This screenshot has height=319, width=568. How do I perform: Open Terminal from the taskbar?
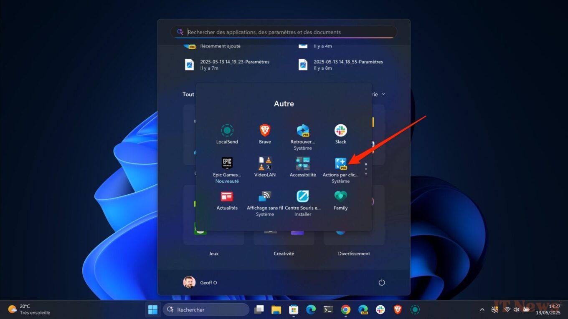(328, 309)
